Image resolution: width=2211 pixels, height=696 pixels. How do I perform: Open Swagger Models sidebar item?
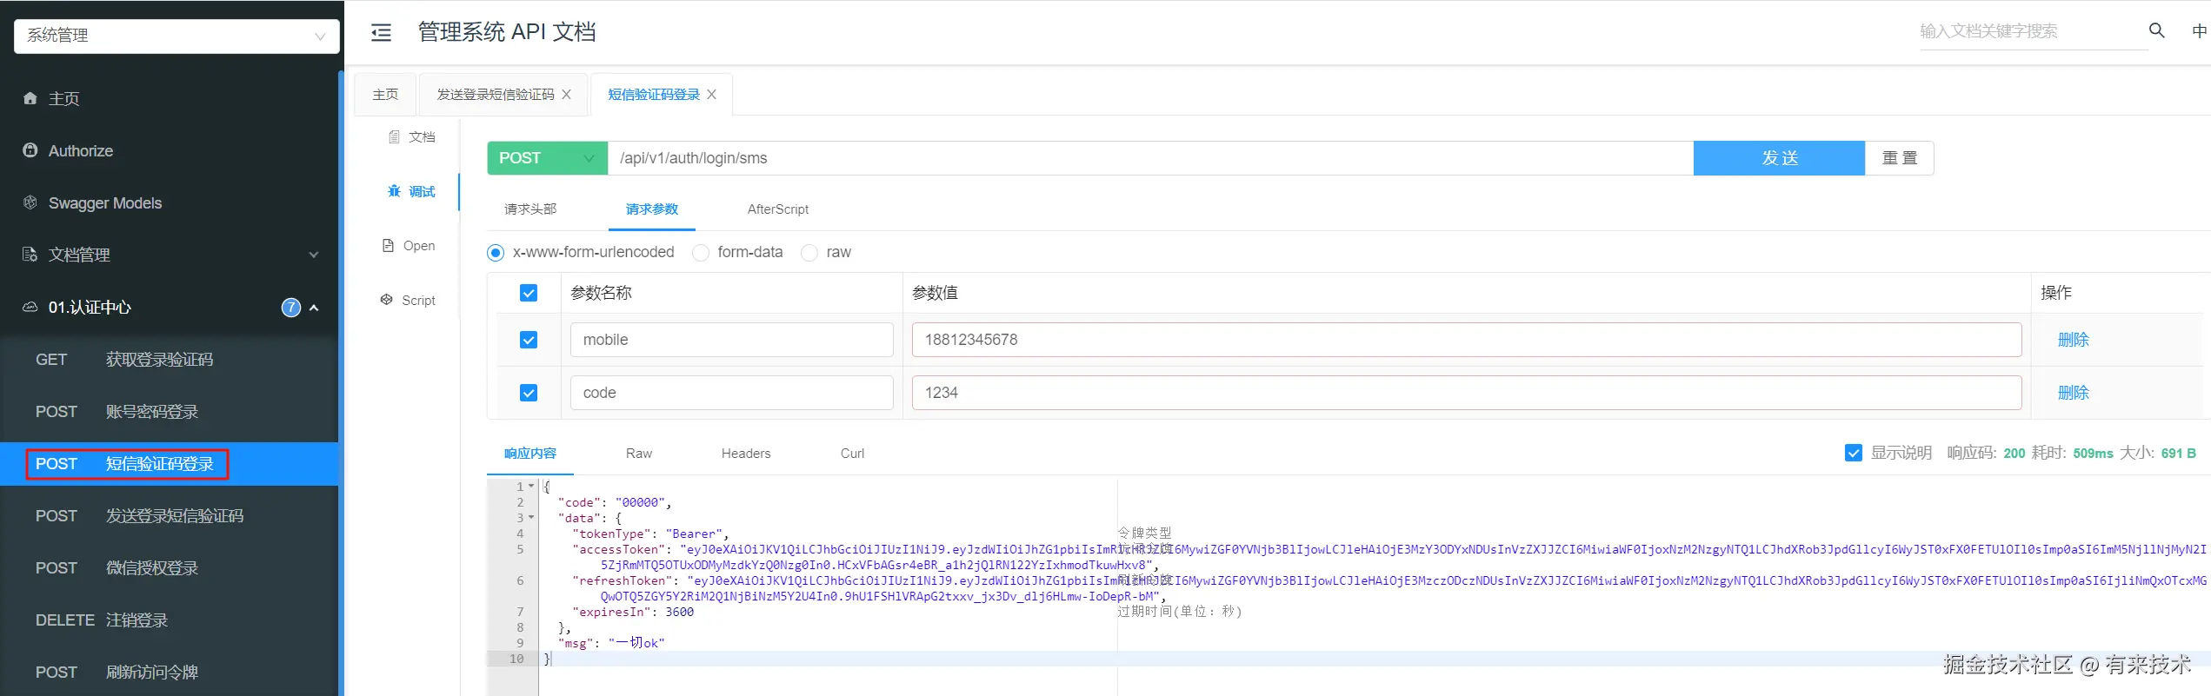(169, 203)
